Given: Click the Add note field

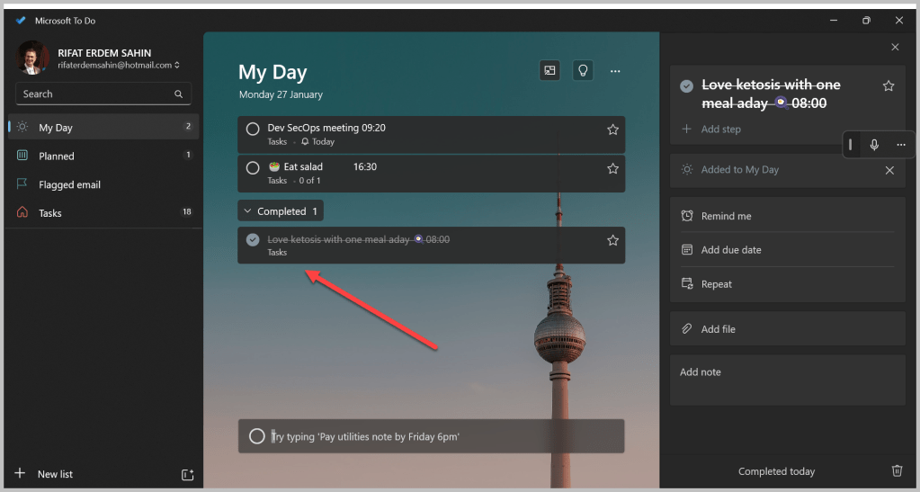Looking at the screenshot, I should tap(788, 380).
